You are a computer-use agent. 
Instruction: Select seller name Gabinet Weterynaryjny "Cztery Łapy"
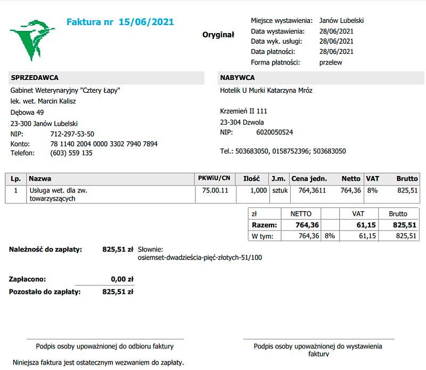pyautogui.click(x=65, y=91)
